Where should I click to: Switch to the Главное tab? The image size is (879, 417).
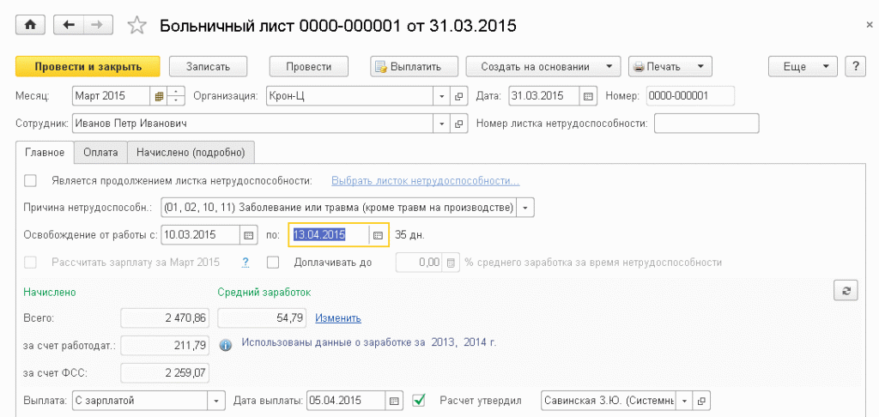(45, 152)
